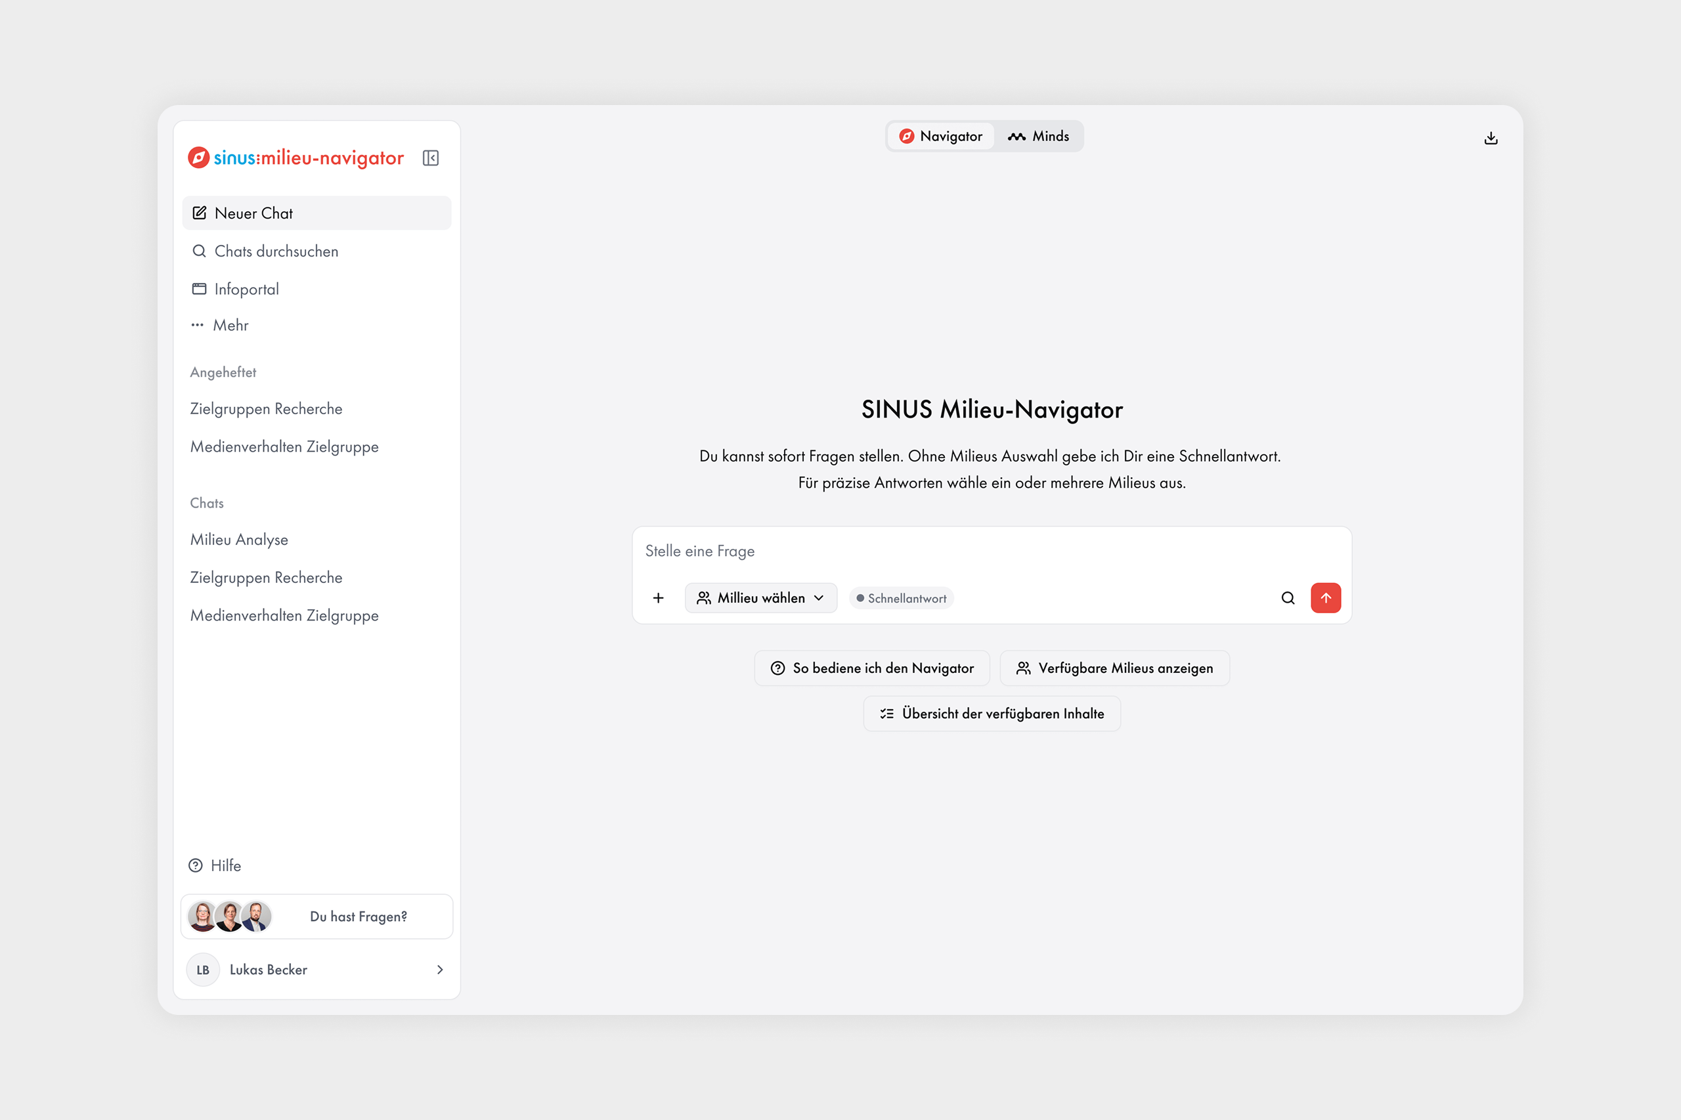Open the Hilfe help item
This screenshot has width=1681, height=1120.
point(215,866)
